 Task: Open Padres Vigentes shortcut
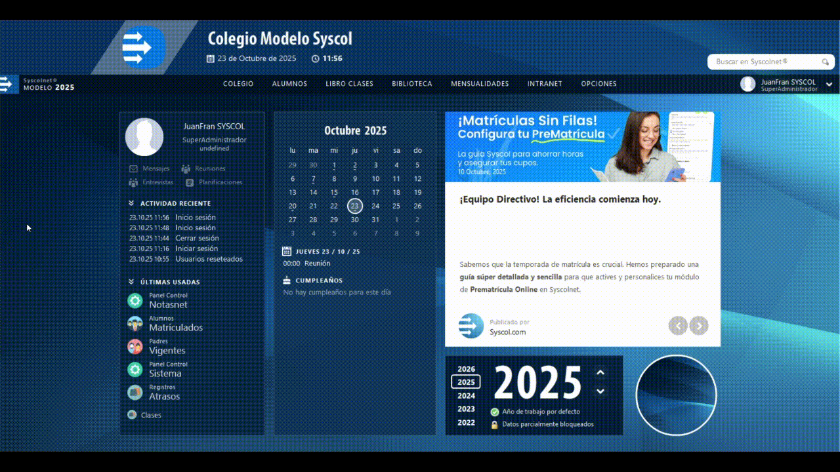(157, 347)
